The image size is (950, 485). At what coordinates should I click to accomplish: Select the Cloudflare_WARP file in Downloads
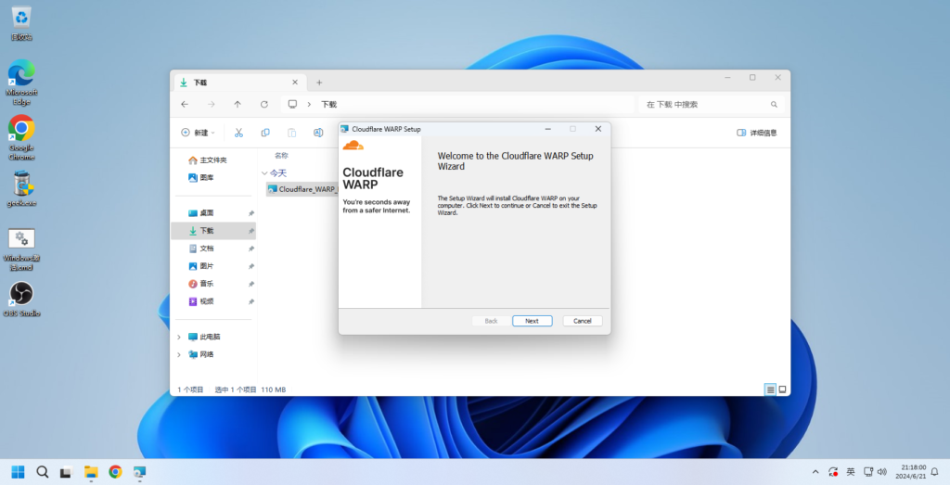(302, 189)
